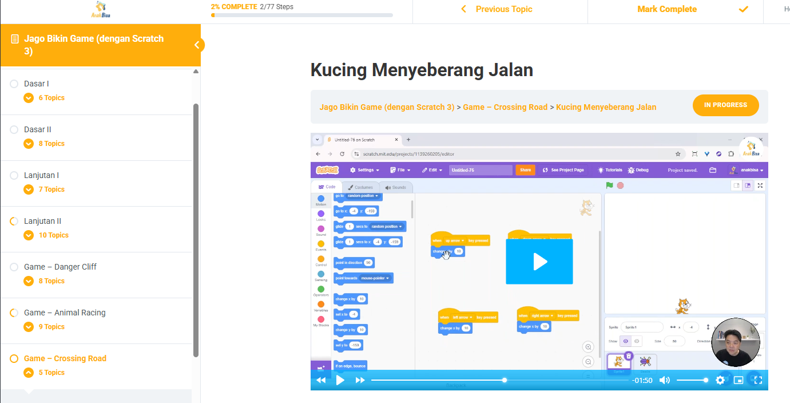Select the Motion blocks category
The height and width of the screenshot is (403, 790).
pos(320,199)
